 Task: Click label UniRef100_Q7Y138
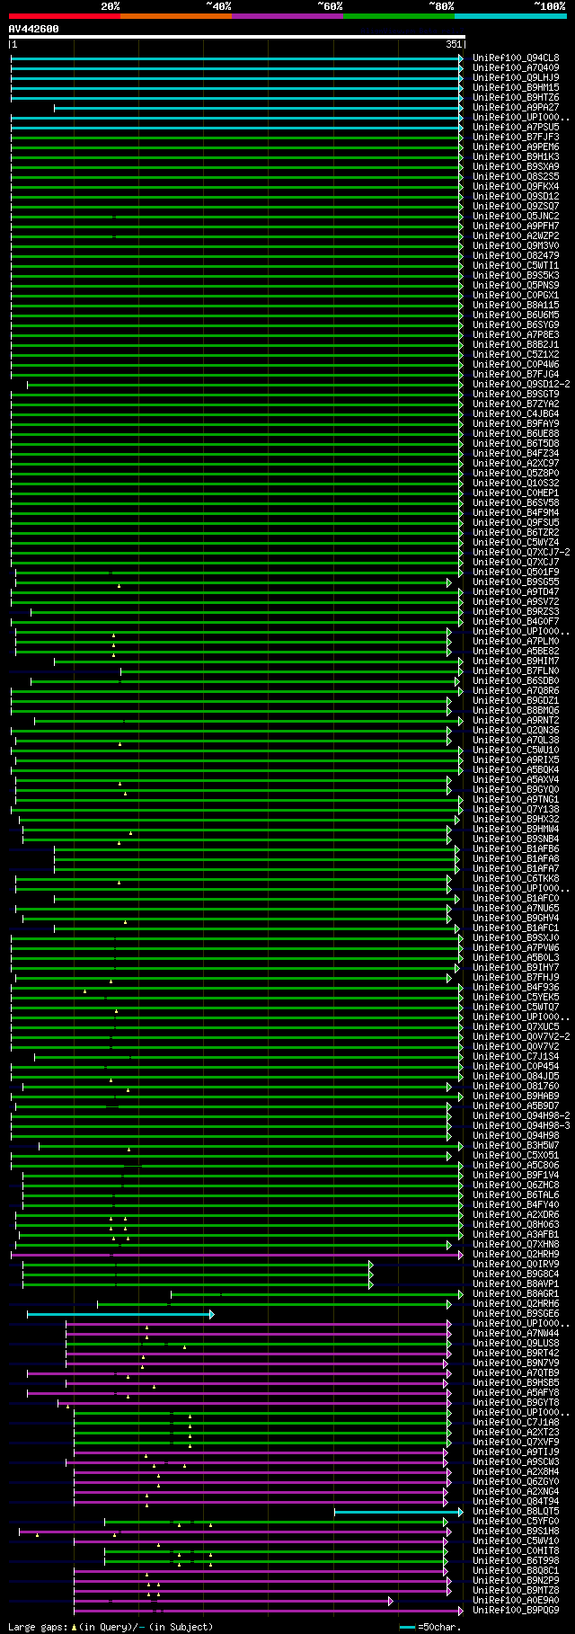pos(516,810)
